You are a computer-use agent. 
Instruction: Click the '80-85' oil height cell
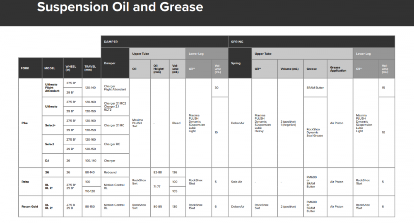pyautogui.click(x=160, y=206)
